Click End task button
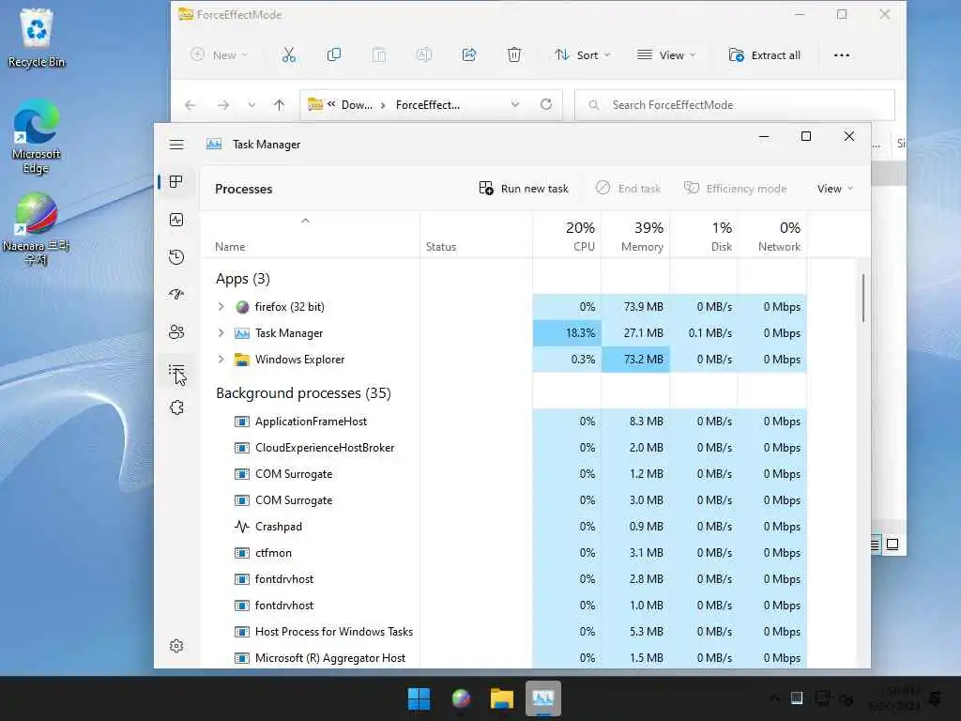The width and height of the screenshot is (961, 721). (x=628, y=188)
